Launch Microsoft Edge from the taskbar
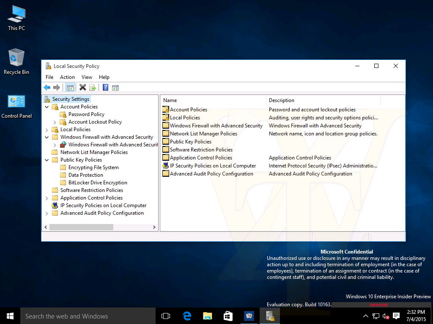This screenshot has width=433, height=324. pos(187,316)
